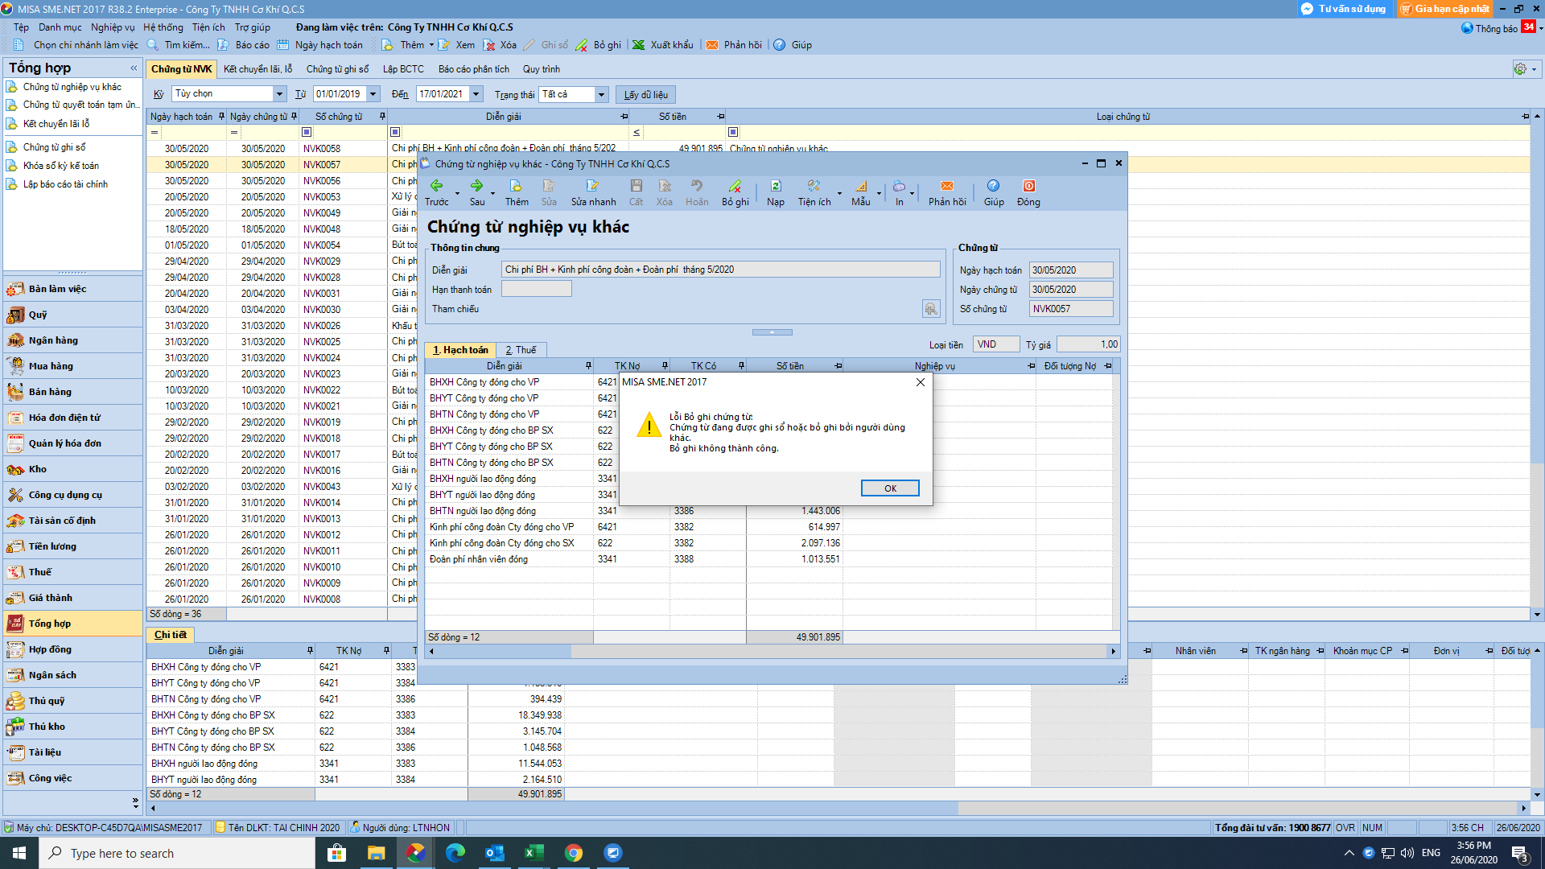Viewport: 1545px width, 869px height.
Task: Switch to the 2. Thuế tab
Action: [x=521, y=350]
